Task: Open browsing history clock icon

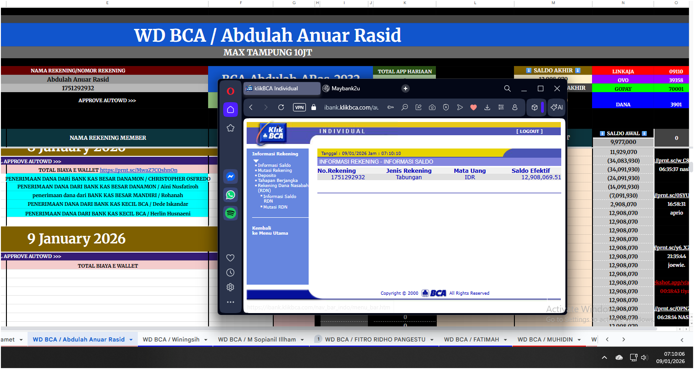Action: coord(231,273)
